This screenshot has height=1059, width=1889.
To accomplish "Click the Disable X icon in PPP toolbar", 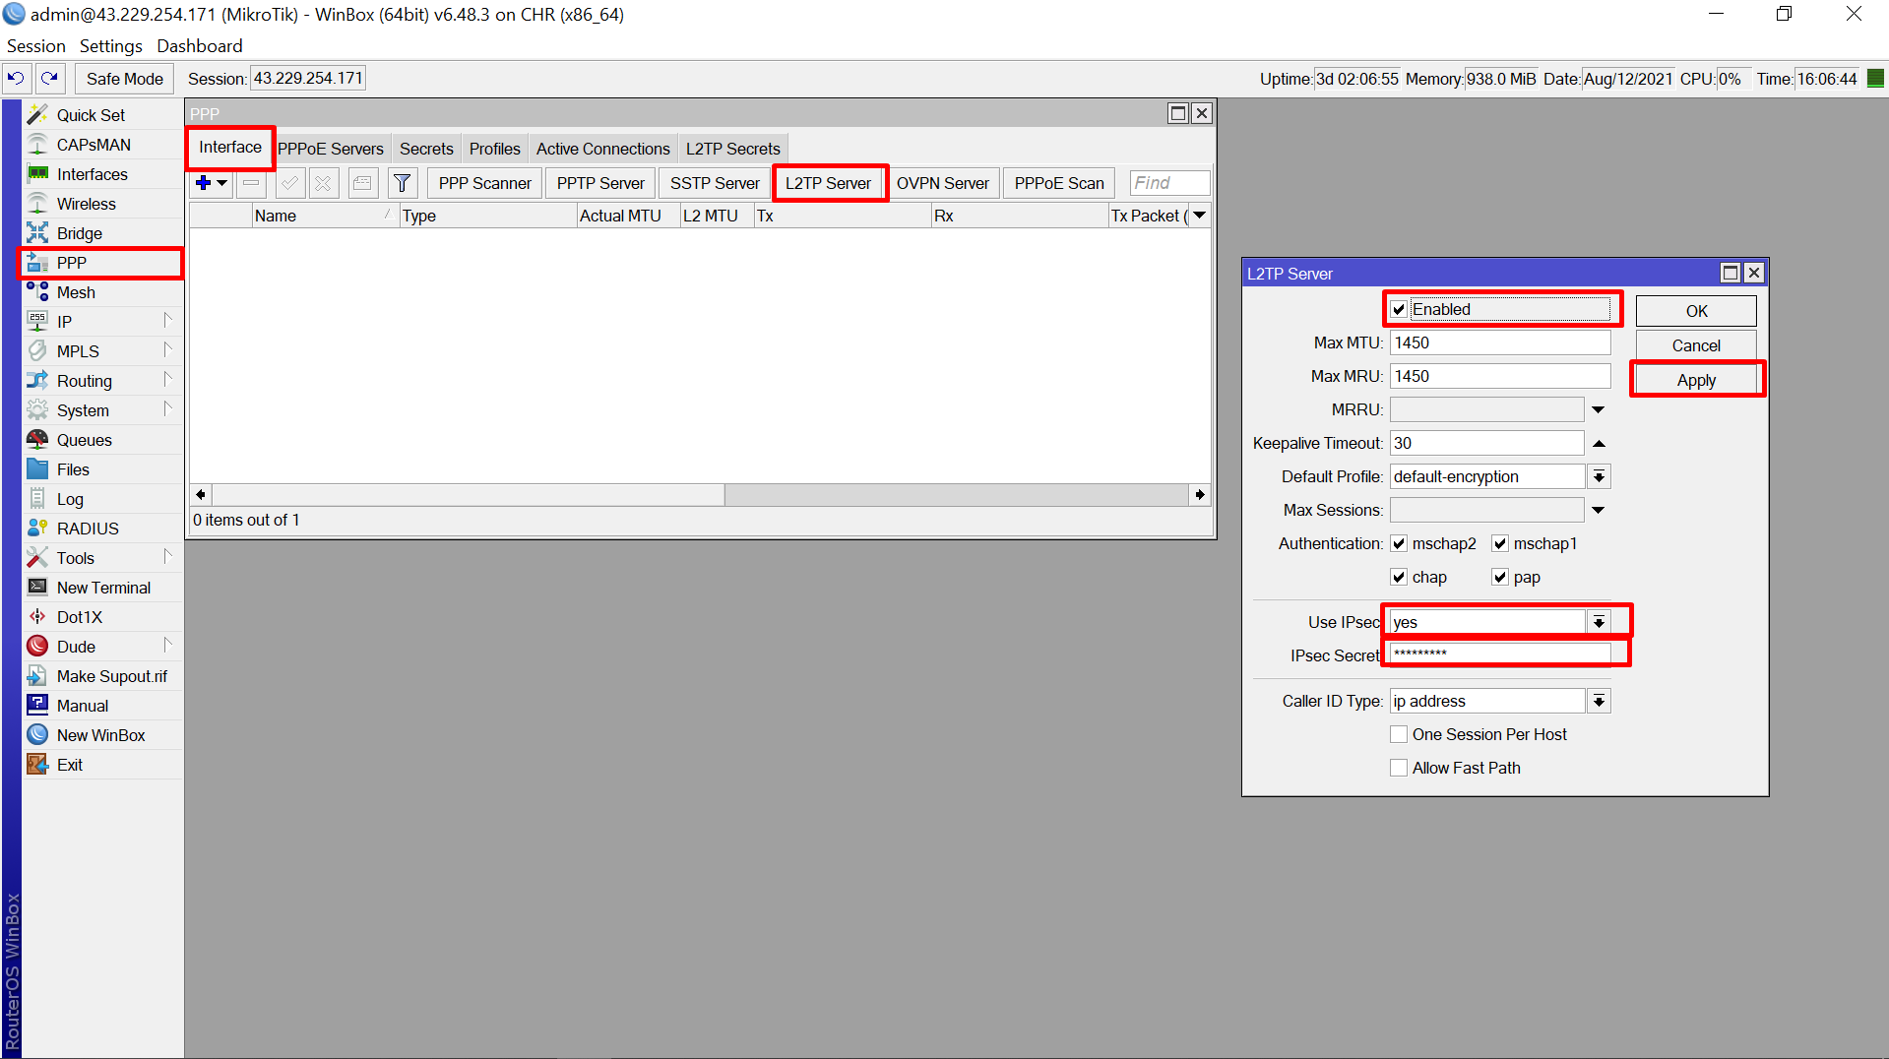I will pyautogui.click(x=324, y=183).
